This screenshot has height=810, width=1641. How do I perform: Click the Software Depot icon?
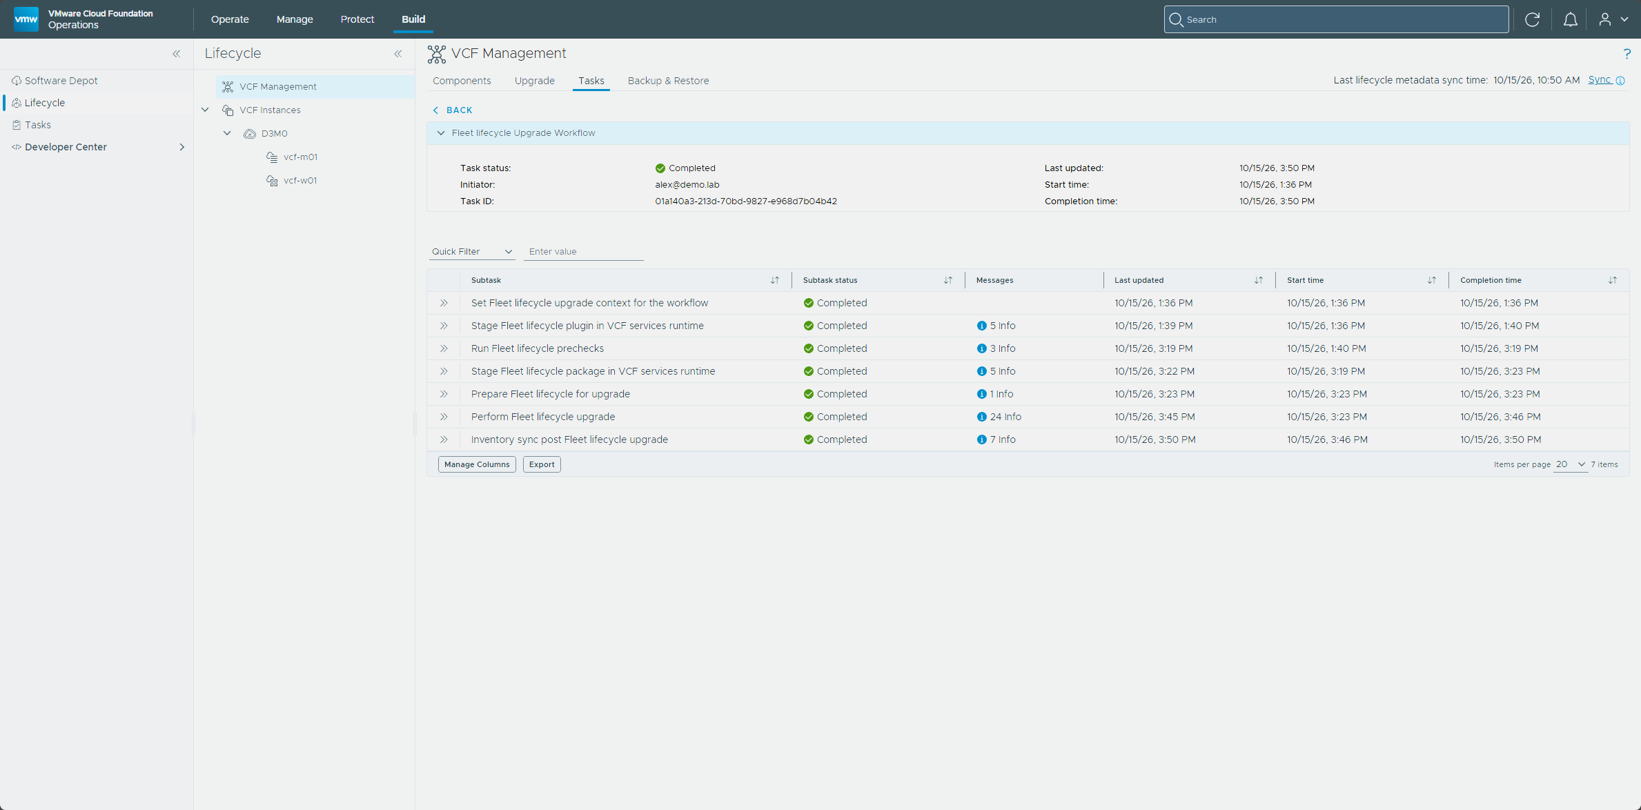[x=17, y=81]
